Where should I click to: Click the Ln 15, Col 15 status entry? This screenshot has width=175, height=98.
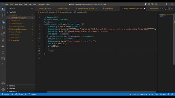point(134,94)
